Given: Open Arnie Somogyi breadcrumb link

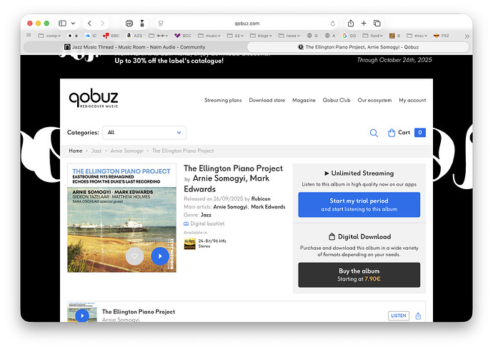Looking at the screenshot, I should 126,151.
